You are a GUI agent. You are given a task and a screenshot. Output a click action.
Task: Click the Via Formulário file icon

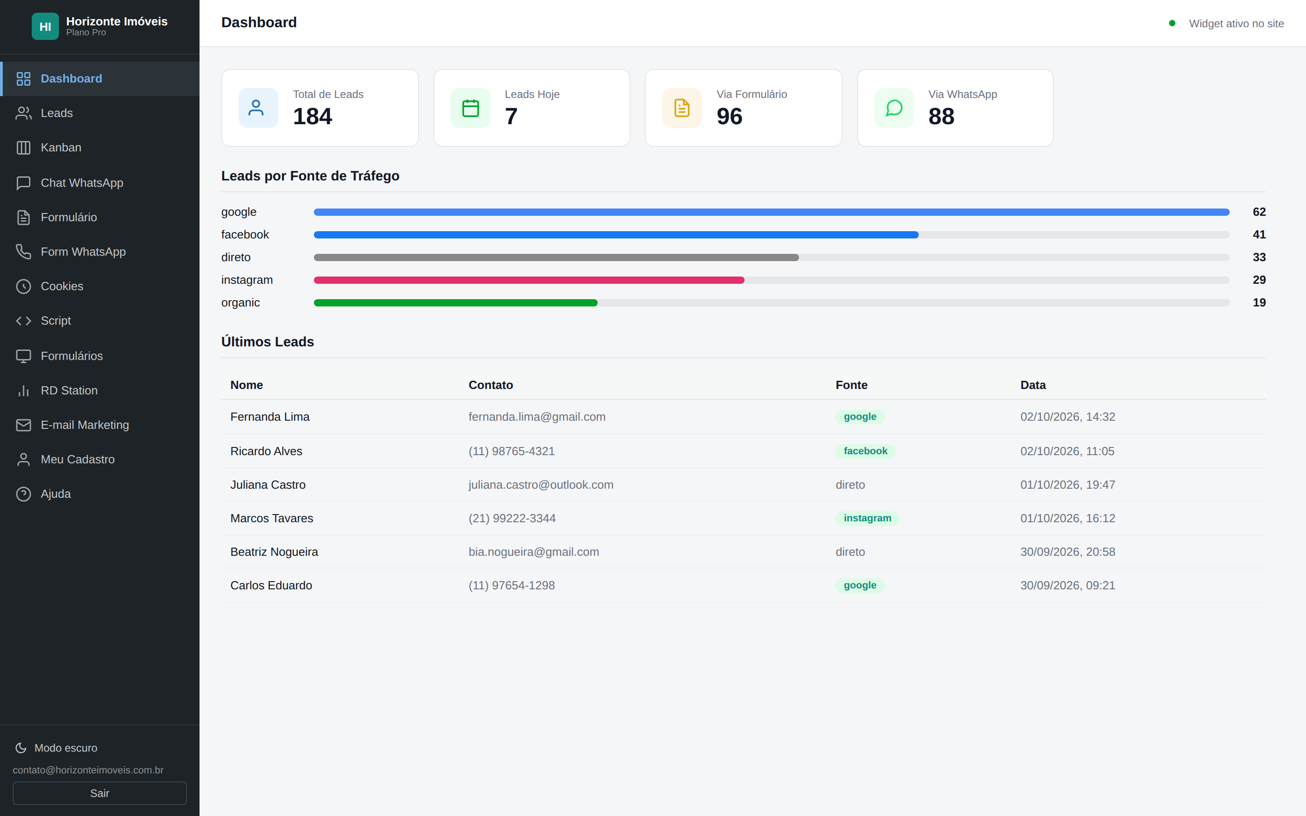click(x=682, y=108)
